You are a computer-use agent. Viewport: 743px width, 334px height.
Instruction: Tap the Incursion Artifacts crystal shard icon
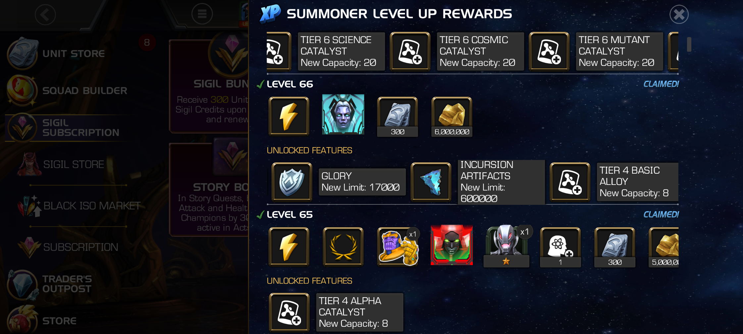point(431,182)
